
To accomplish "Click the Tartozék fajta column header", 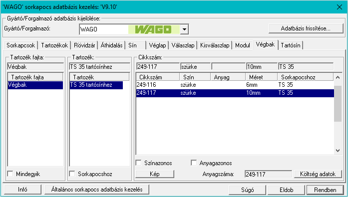I will pos(35,77).
